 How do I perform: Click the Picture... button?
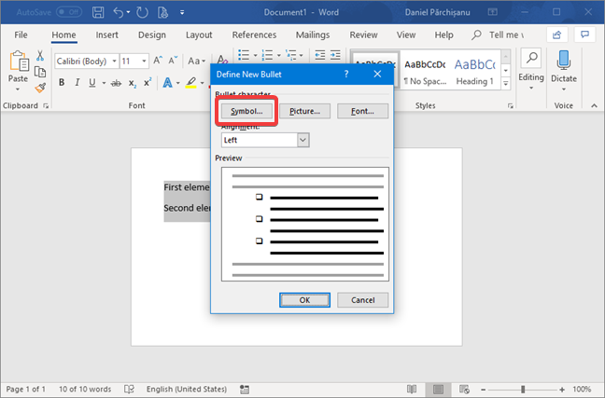pos(304,111)
